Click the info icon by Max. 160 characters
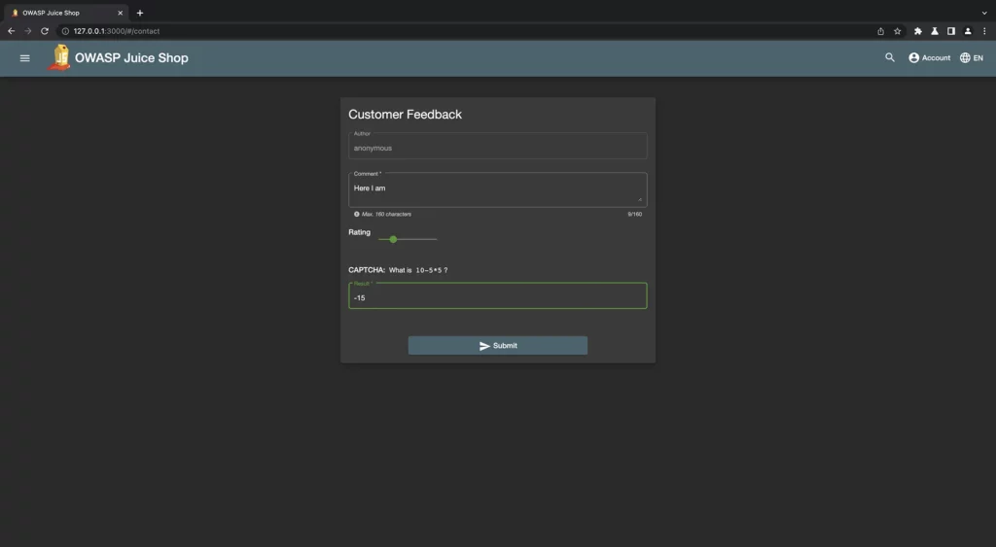The image size is (996, 547). 356,214
